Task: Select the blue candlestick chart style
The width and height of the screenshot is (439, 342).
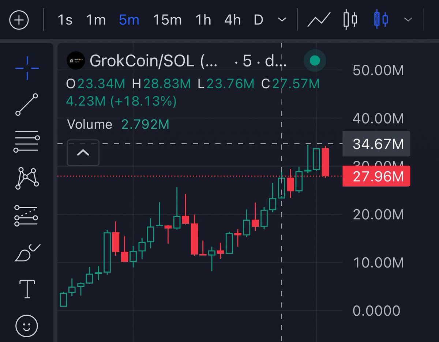Action: click(x=381, y=20)
